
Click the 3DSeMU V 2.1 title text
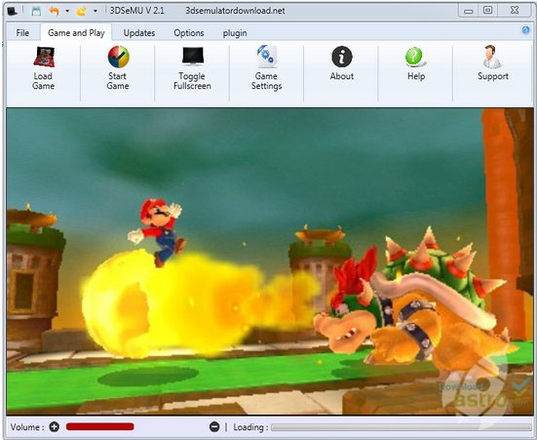137,11
